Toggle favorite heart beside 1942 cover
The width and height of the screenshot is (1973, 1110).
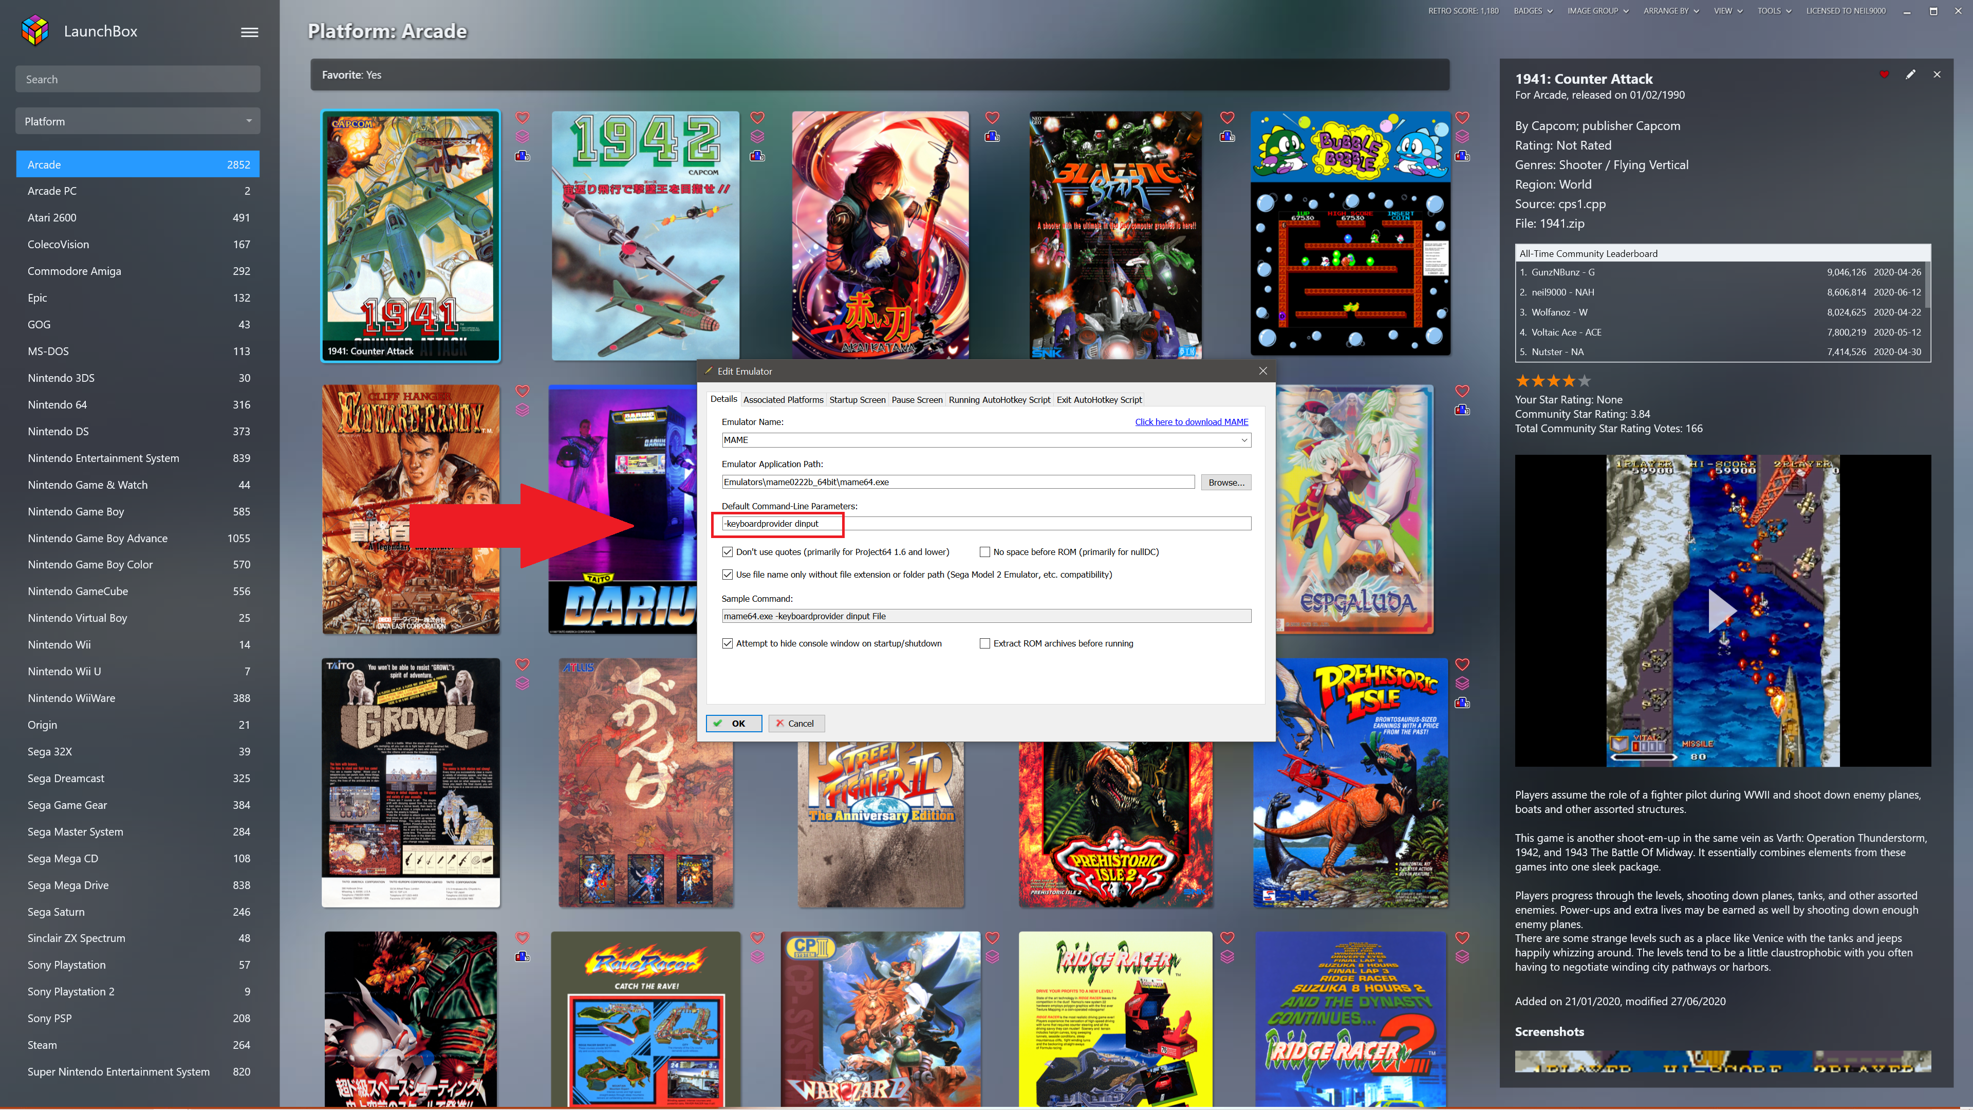tap(757, 118)
